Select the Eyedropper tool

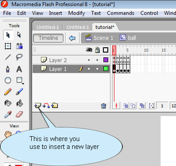8,114
